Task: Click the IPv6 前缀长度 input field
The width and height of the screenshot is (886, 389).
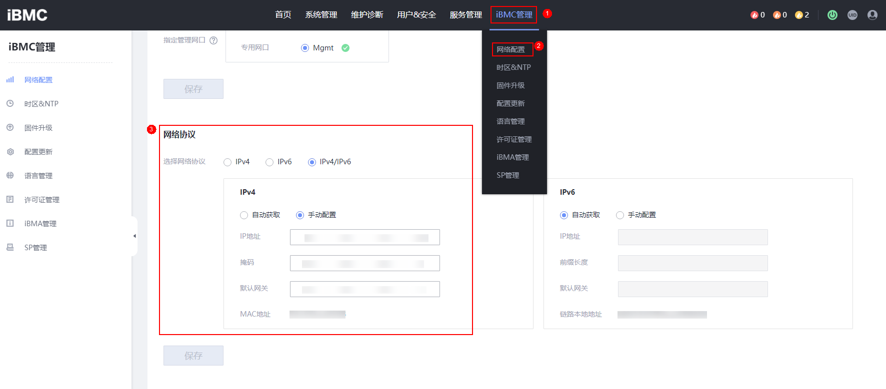Action: pyautogui.click(x=693, y=263)
